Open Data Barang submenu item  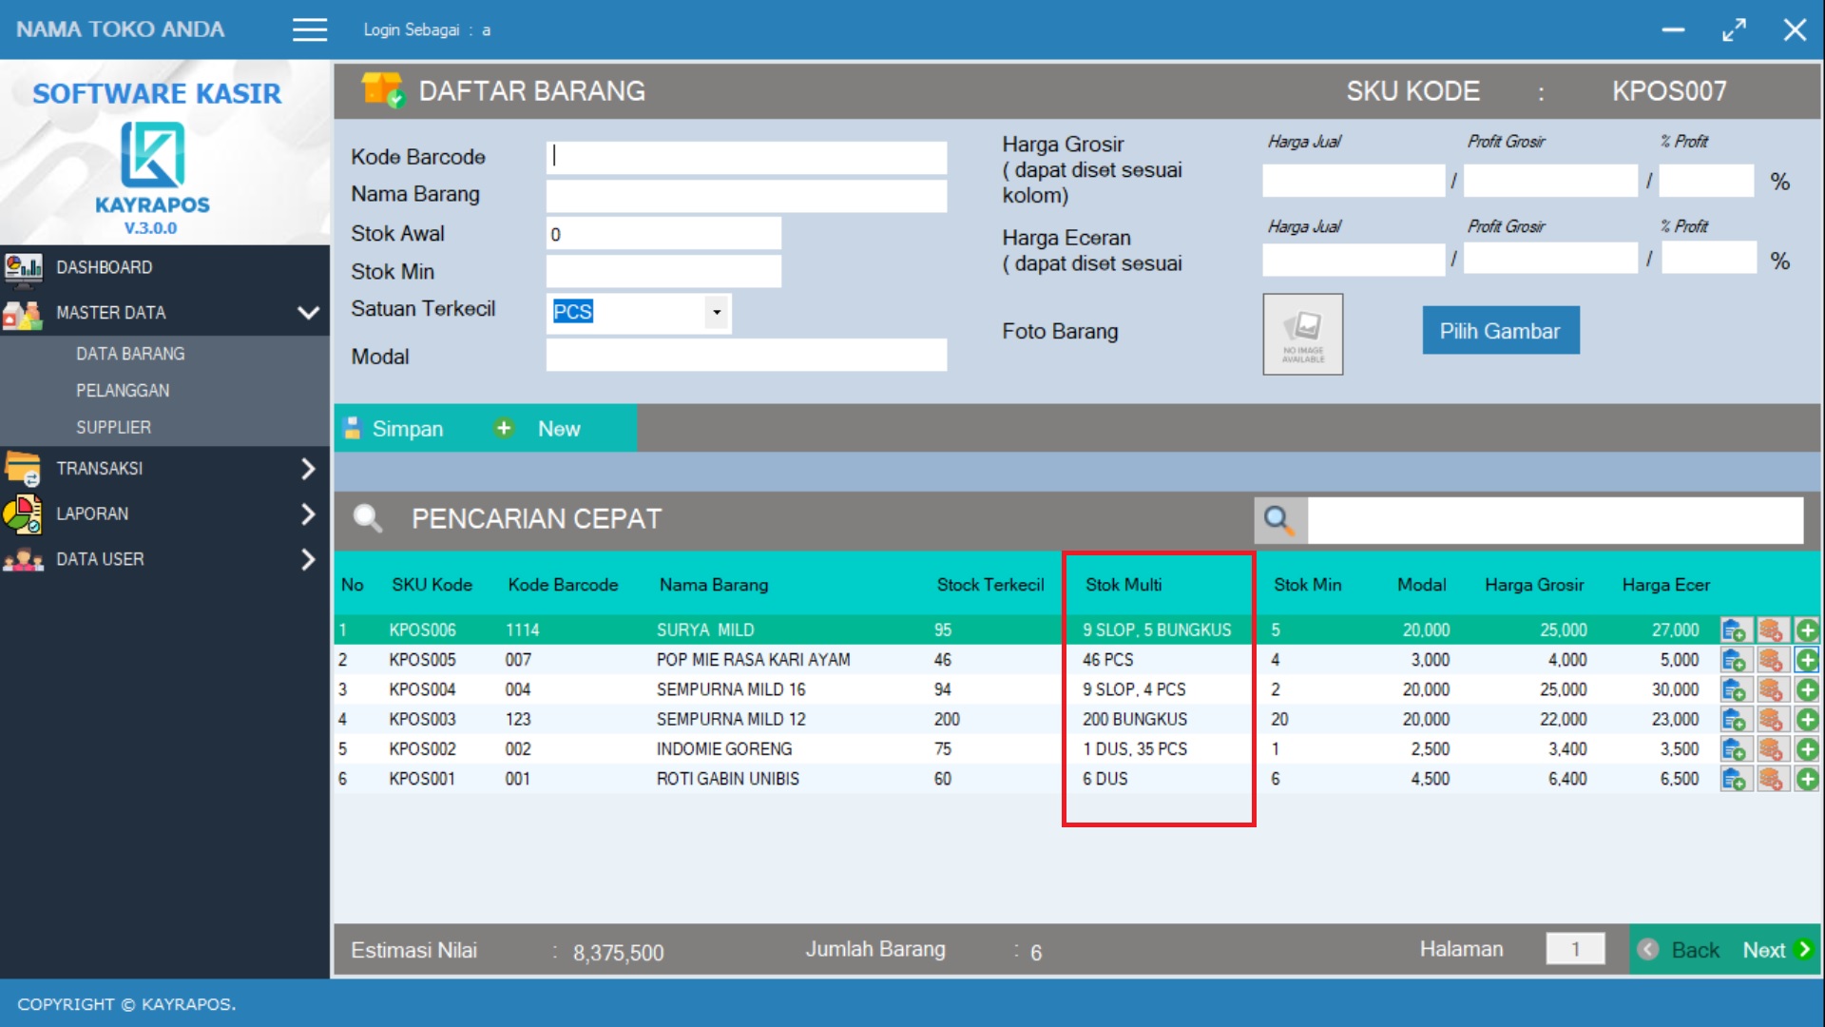pyautogui.click(x=130, y=354)
